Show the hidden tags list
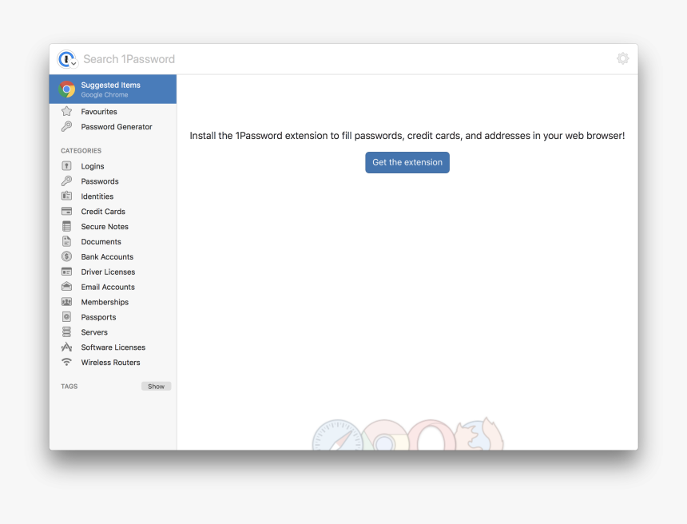Viewport: 687px width, 524px height. tap(156, 386)
